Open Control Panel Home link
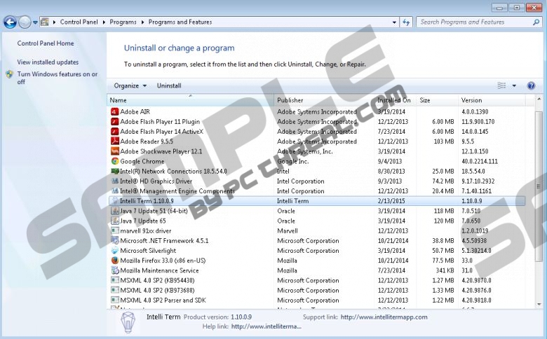547x339 pixels. [46, 43]
